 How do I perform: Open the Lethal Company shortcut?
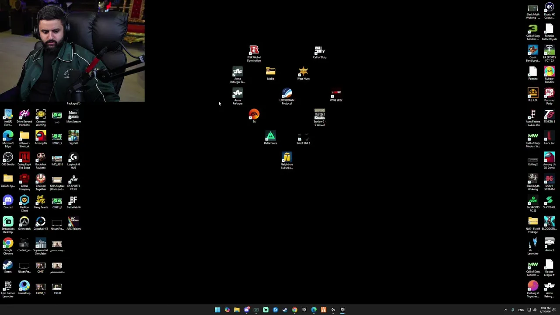tap(24, 182)
